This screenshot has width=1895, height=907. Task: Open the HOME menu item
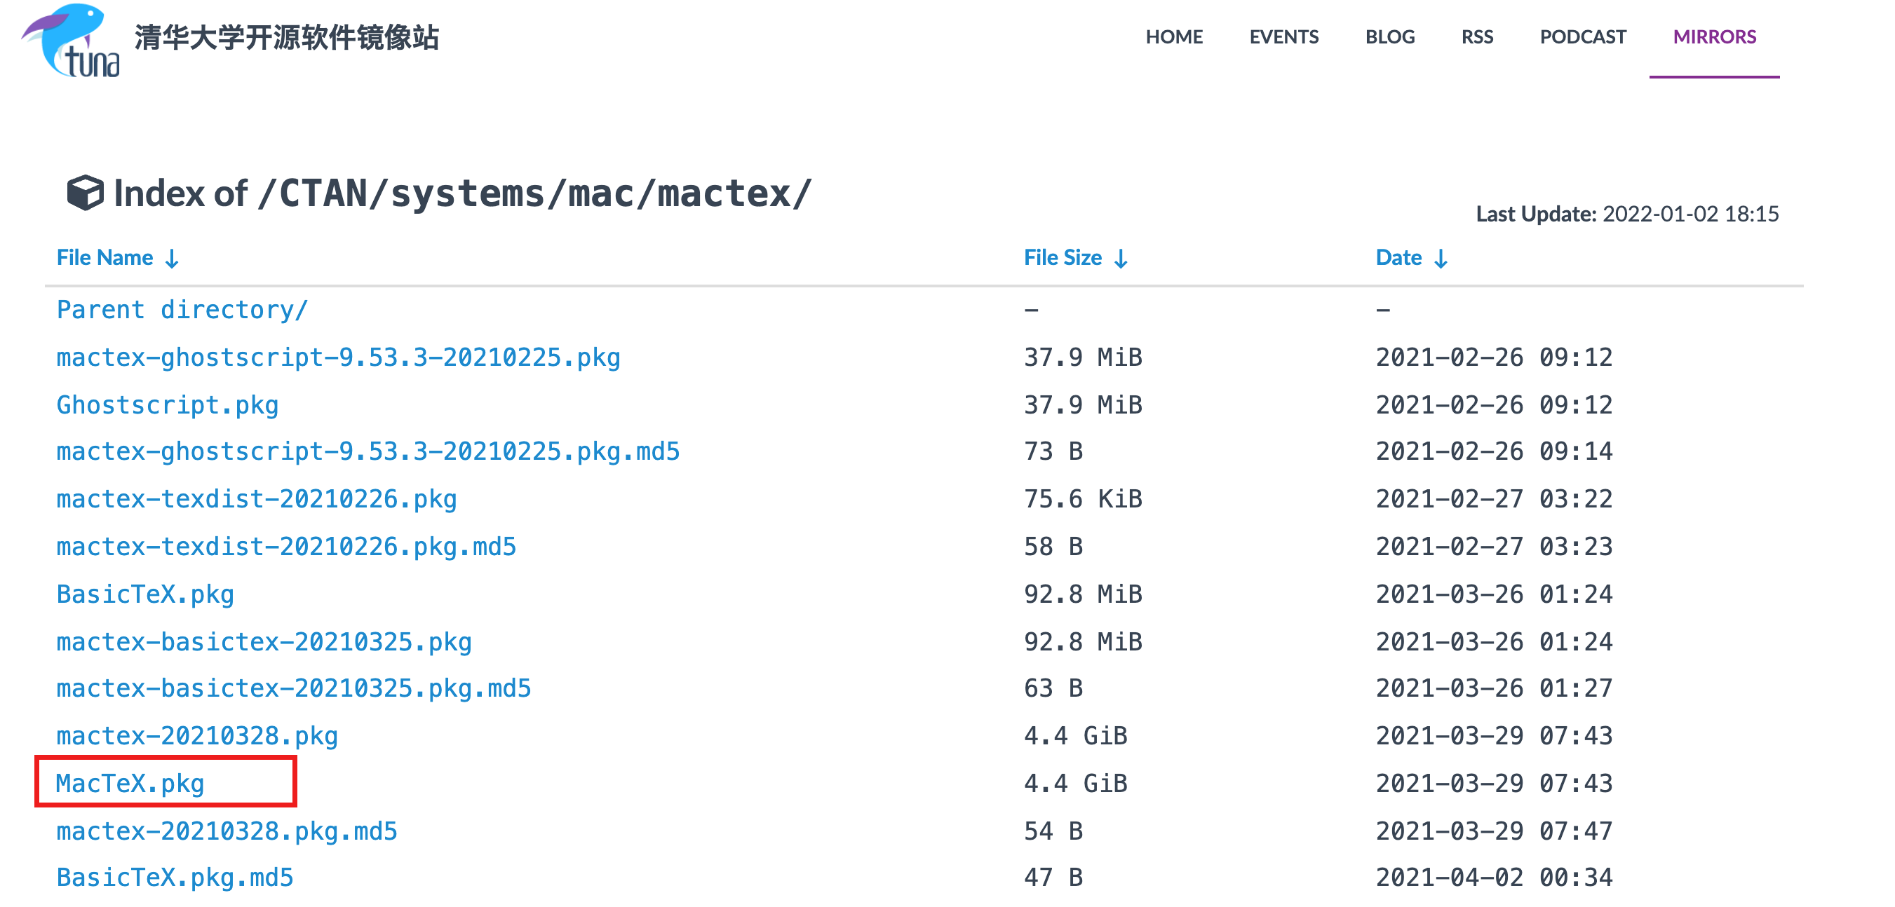tap(1173, 36)
